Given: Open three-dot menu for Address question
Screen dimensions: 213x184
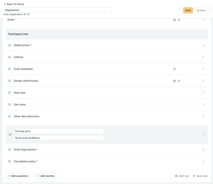Looking at the screenshot, I should [203, 57].
